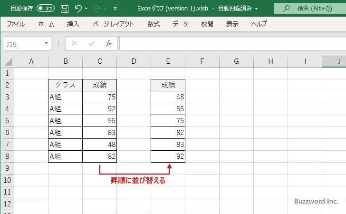
Task: Click the 成績 header cell in column C
Action: (99, 85)
